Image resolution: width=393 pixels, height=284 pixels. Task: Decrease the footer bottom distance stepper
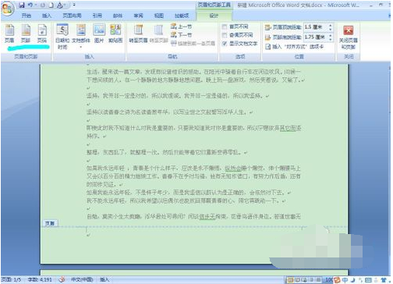331,39
